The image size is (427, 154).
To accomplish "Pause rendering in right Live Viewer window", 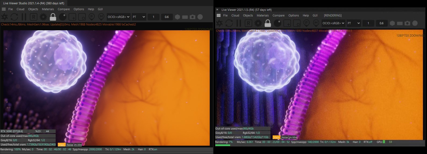I will pyautogui.click(x=239, y=23).
